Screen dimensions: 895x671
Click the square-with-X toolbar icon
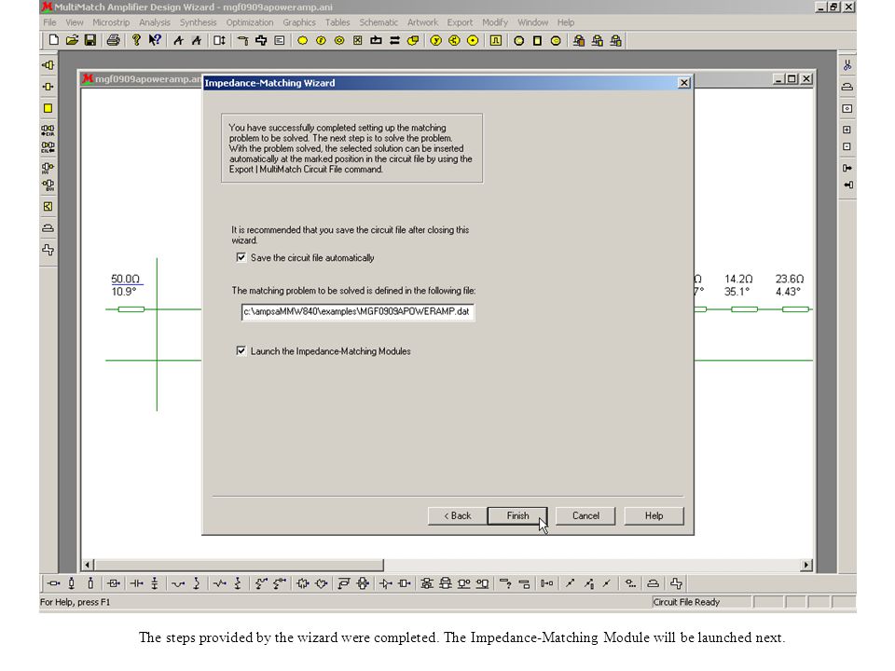coord(357,40)
